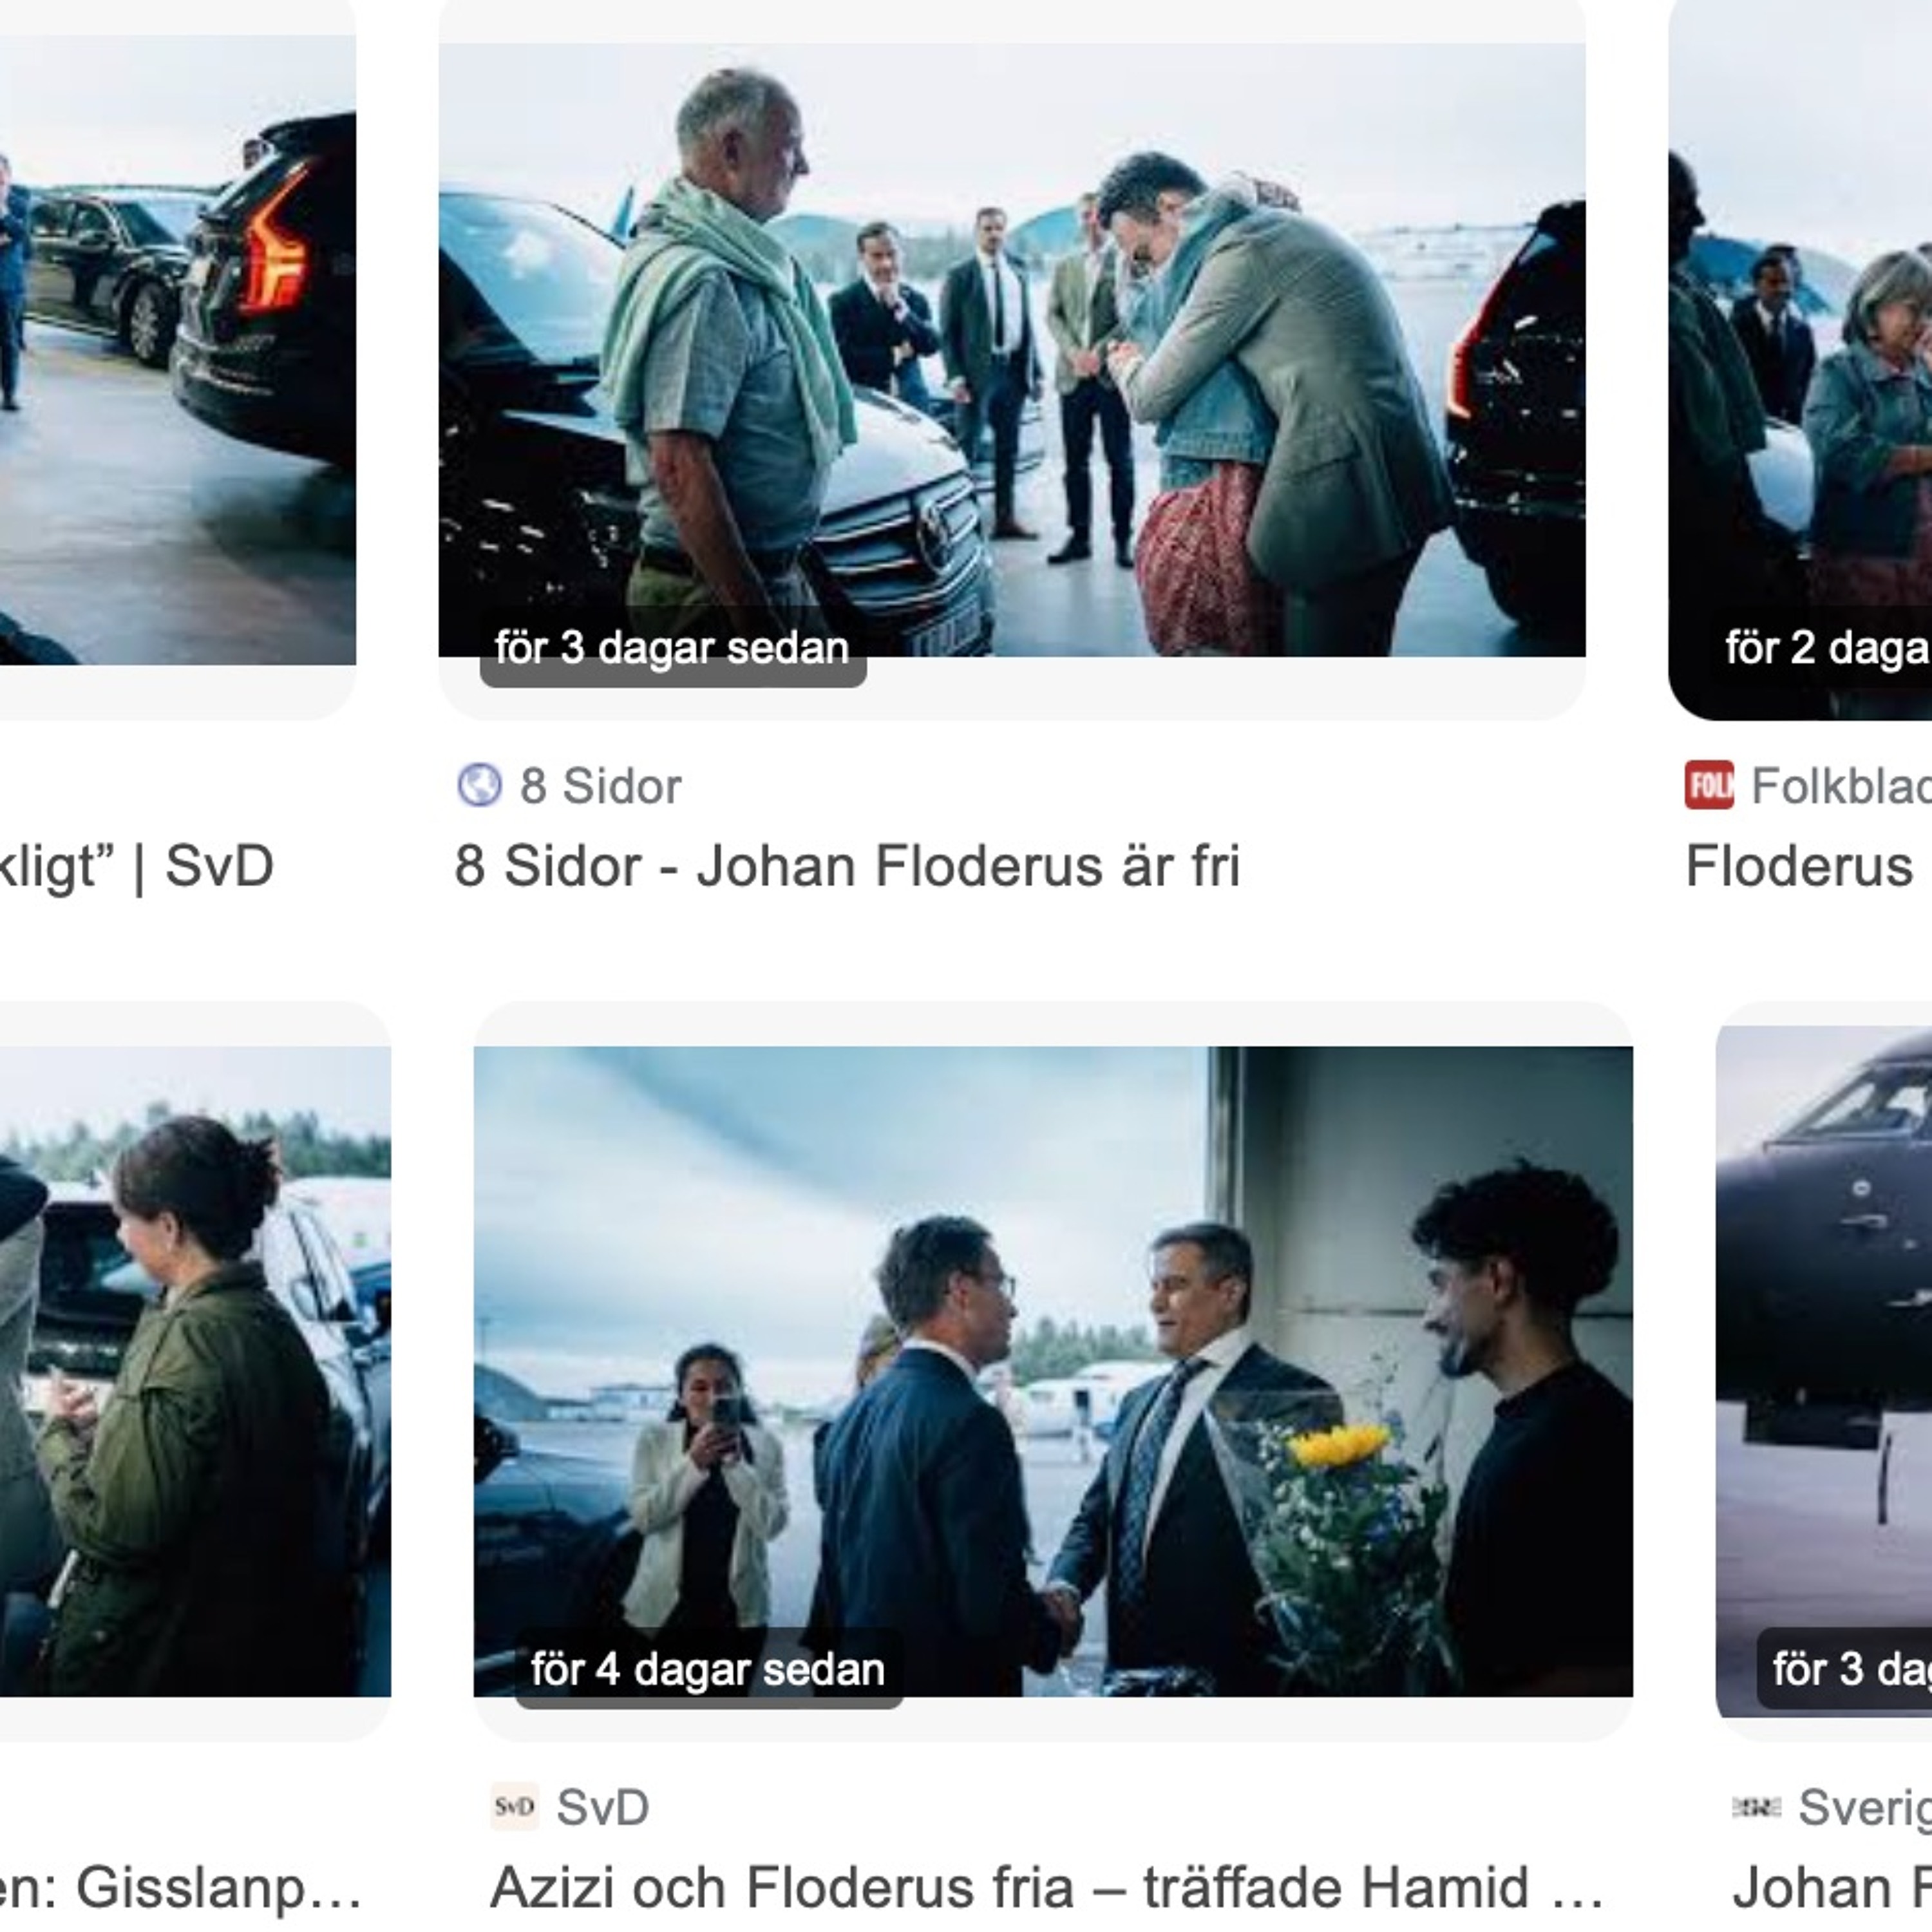Click the SvD source favicon
Screen dimensions: 1932x1932
point(514,1807)
